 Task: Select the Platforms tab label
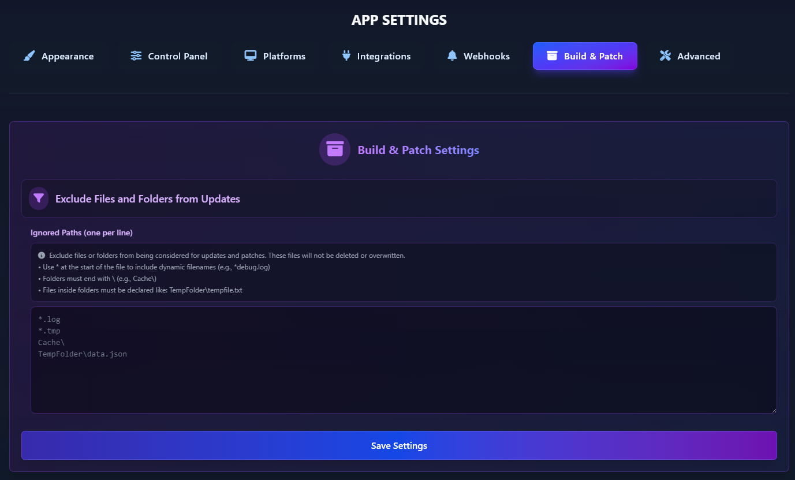pyautogui.click(x=284, y=57)
